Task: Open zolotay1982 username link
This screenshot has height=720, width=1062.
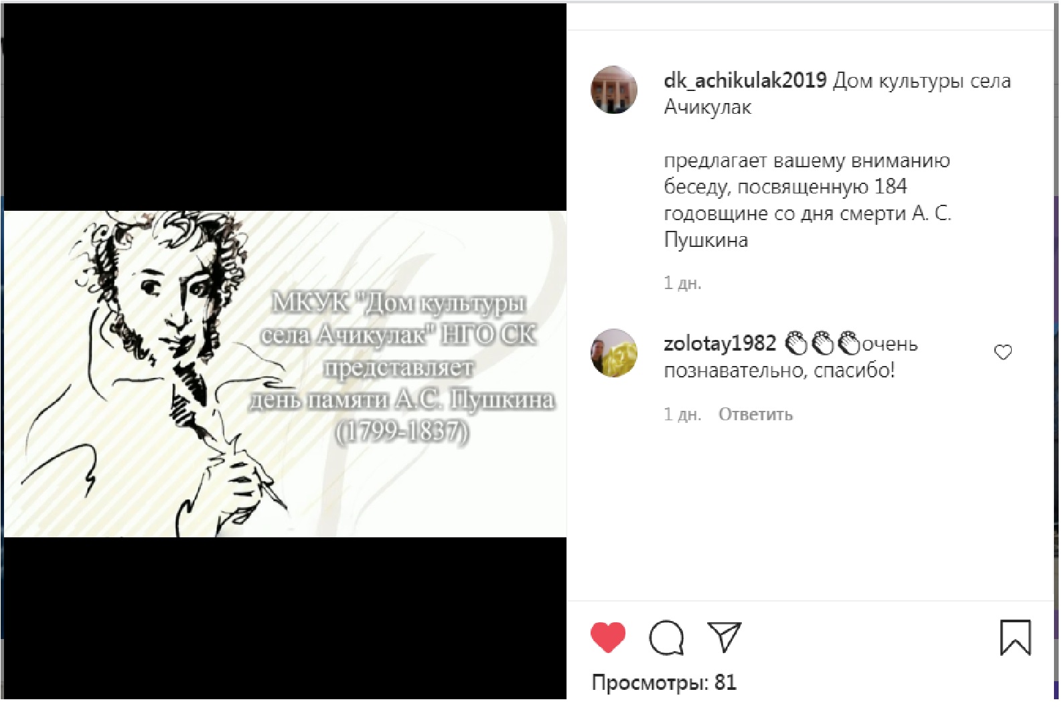Action: (720, 343)
